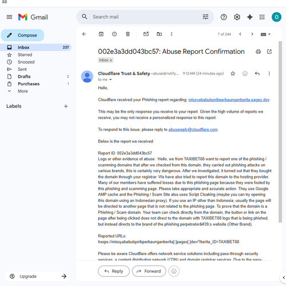Add emoji reaction next to Forward
The height and width of the screenshot is (286, 286).
point(174,271)
